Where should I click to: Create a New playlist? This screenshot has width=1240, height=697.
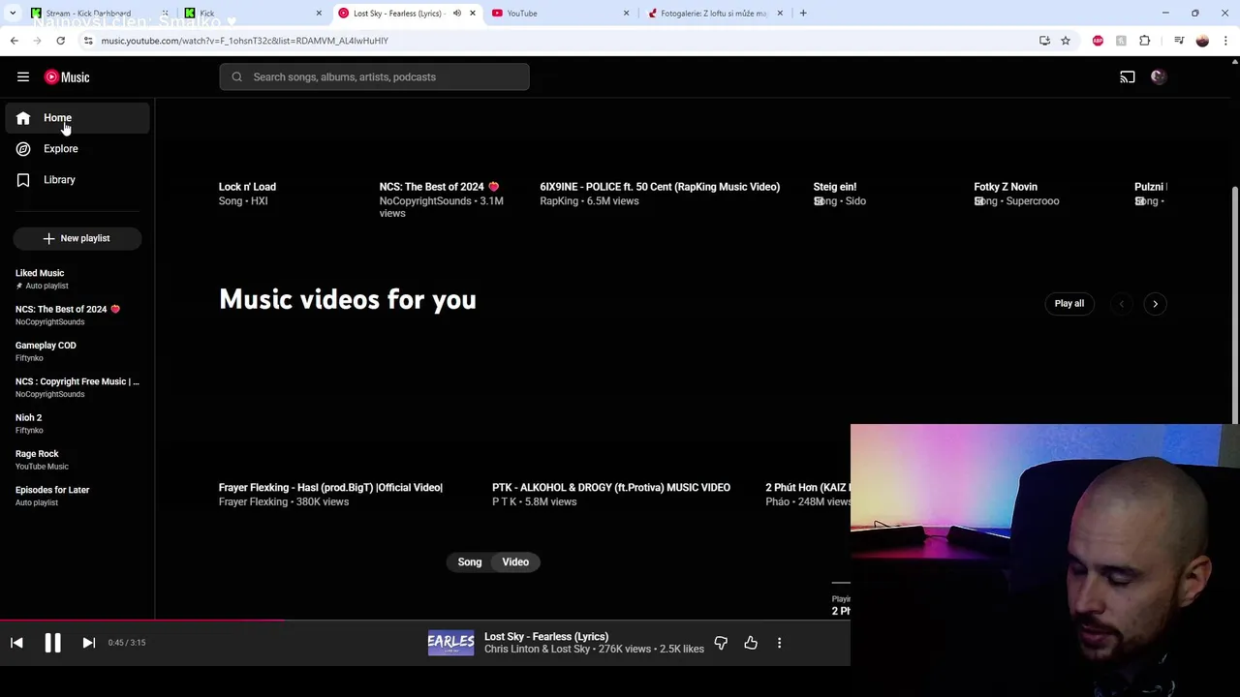[77, 238]
